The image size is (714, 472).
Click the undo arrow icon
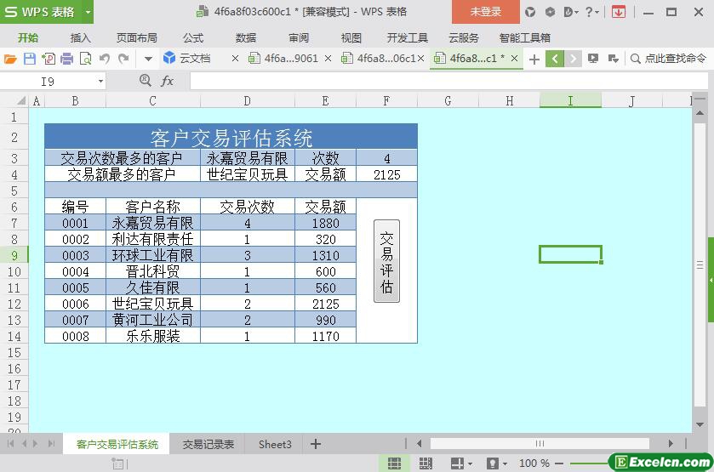click(x=105, y=59)
